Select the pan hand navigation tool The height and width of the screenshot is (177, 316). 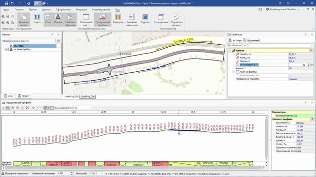click(x=12, y=16)
